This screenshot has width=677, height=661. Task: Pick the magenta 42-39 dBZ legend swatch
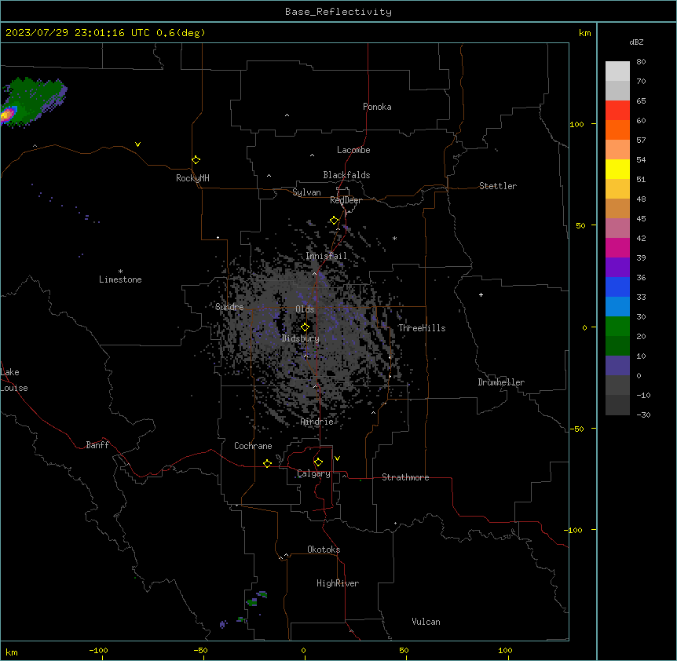click(617, 247)
